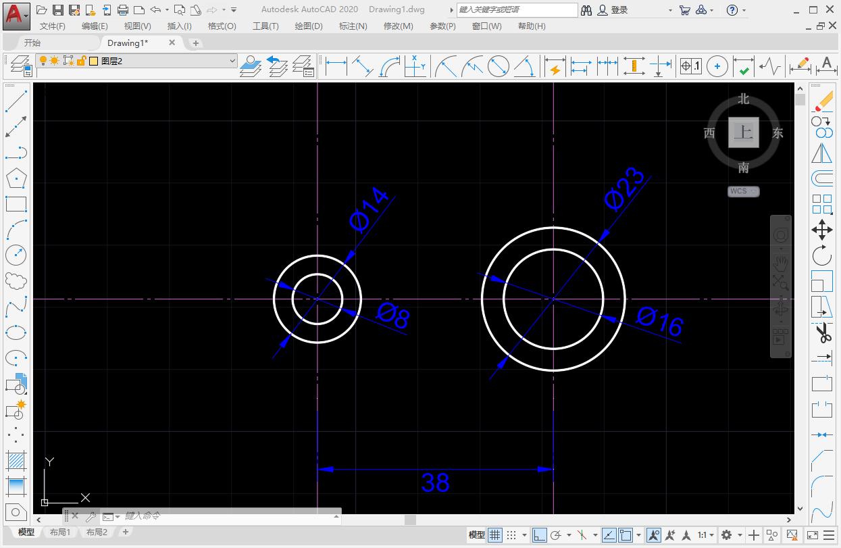Open the 格式(O) menu
Screen dimensions: 841x548
pyautogui.click(x=222, y=26)
